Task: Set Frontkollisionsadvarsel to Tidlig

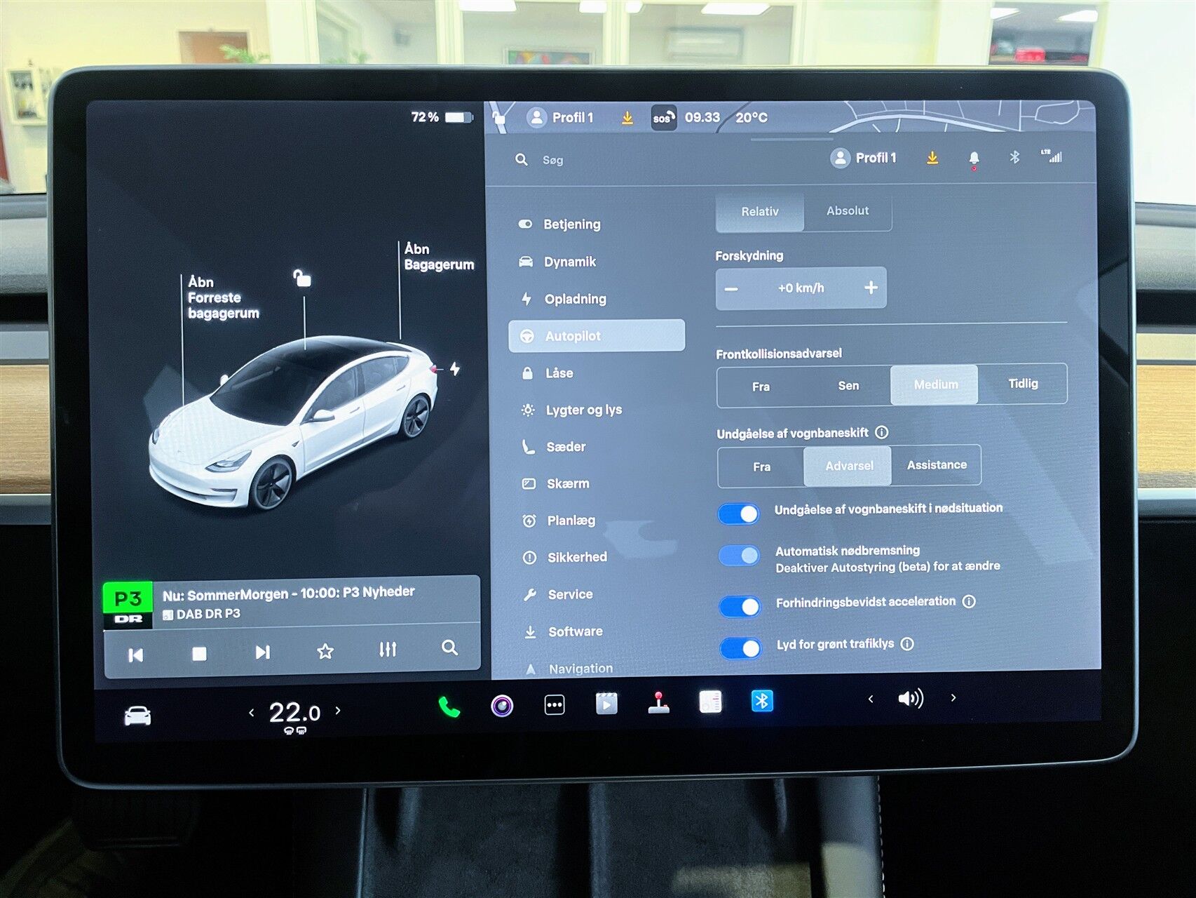Action: pyautogui.click(x=1023, y=383)
